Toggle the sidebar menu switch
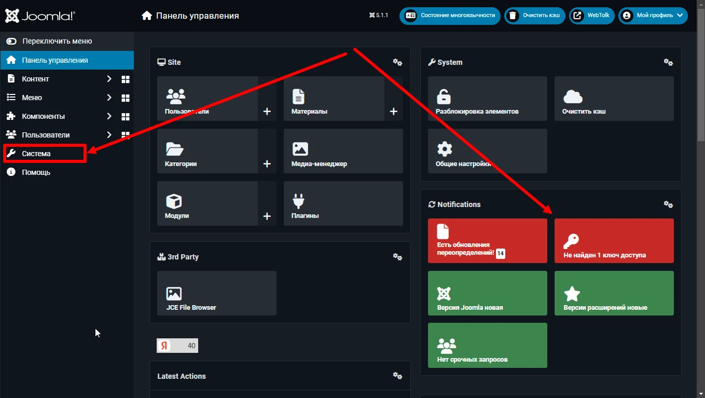Viewport: 705px width, 398px height. click(11, 41)
